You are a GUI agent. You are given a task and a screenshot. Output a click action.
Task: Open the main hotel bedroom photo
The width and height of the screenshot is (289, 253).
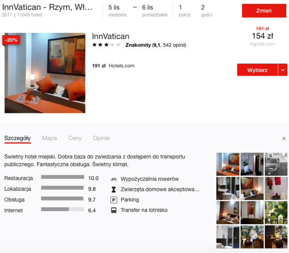44,72
